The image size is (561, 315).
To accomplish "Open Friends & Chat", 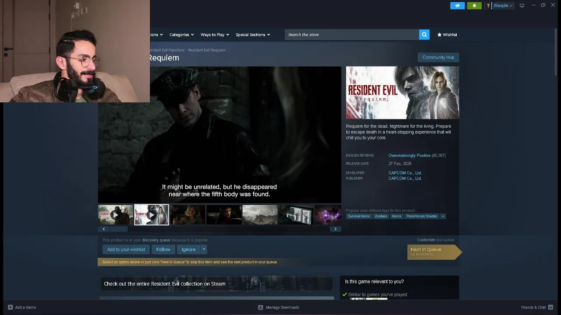I will [533, 307].
